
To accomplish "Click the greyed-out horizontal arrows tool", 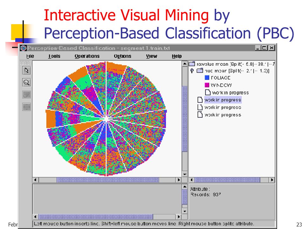I will coord(26,107).
